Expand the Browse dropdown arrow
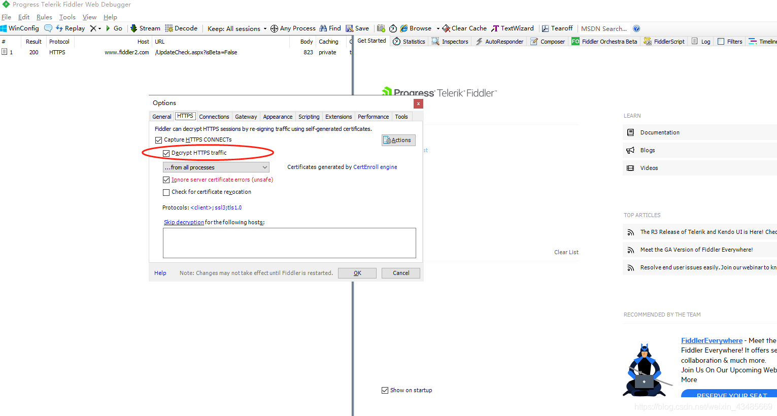 pos(438,28)
